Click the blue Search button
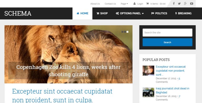 pos(167,42)
